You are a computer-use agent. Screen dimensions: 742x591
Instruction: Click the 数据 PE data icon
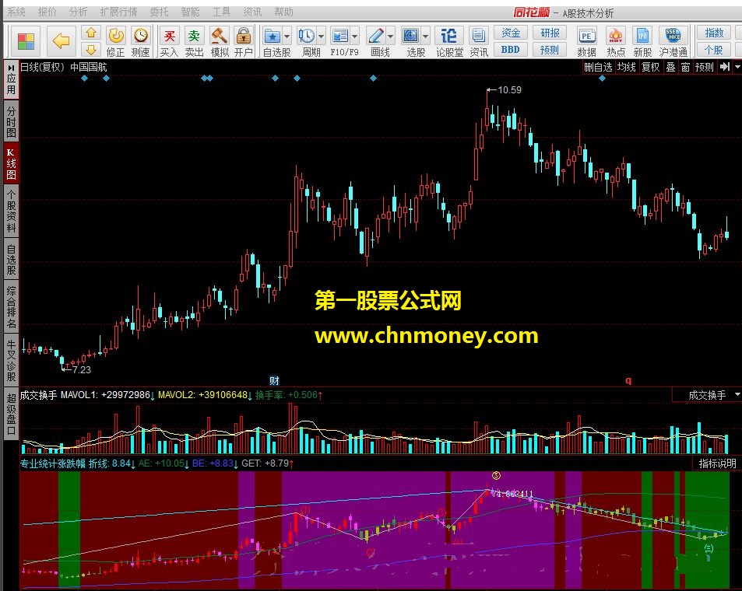(x=587, y=36)
